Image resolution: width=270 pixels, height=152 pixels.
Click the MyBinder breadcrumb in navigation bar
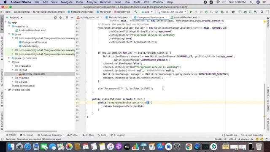point(104,12)
